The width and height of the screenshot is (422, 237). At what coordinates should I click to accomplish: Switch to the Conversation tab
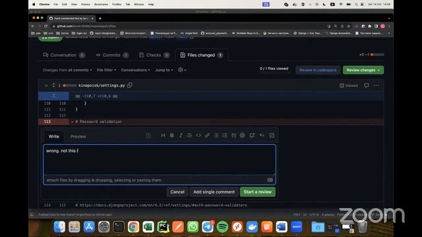pyautogui.click(x=64, y=55)
